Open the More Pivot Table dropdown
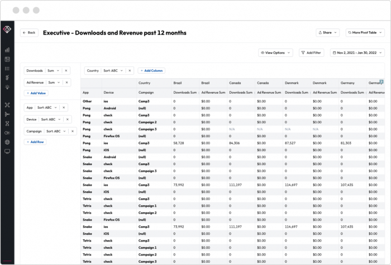391x265 pixels. tap(365, 32)
